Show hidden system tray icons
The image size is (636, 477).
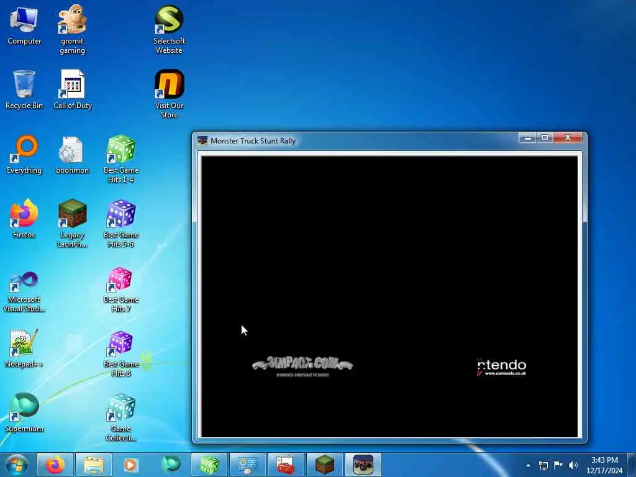(528, 465)
